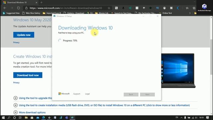Image resolution: width=213 pixels, height=120 pixels.
Task: Open the Online Test bookmark
Action: point(165,13)
